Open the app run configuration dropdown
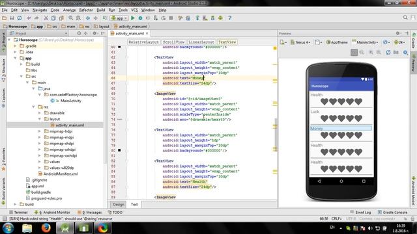The height and width of the screenshot is (234, 417). [x=119, y=18]
